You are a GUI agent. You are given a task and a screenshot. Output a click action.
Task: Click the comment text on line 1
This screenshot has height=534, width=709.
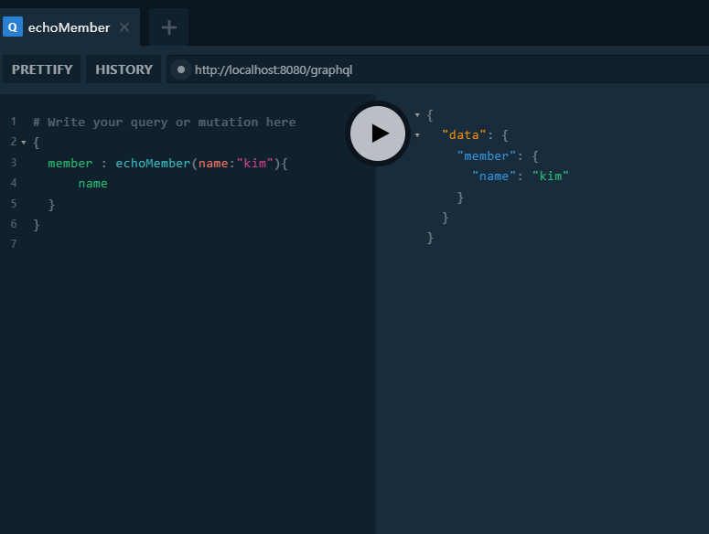pos(164,122)
